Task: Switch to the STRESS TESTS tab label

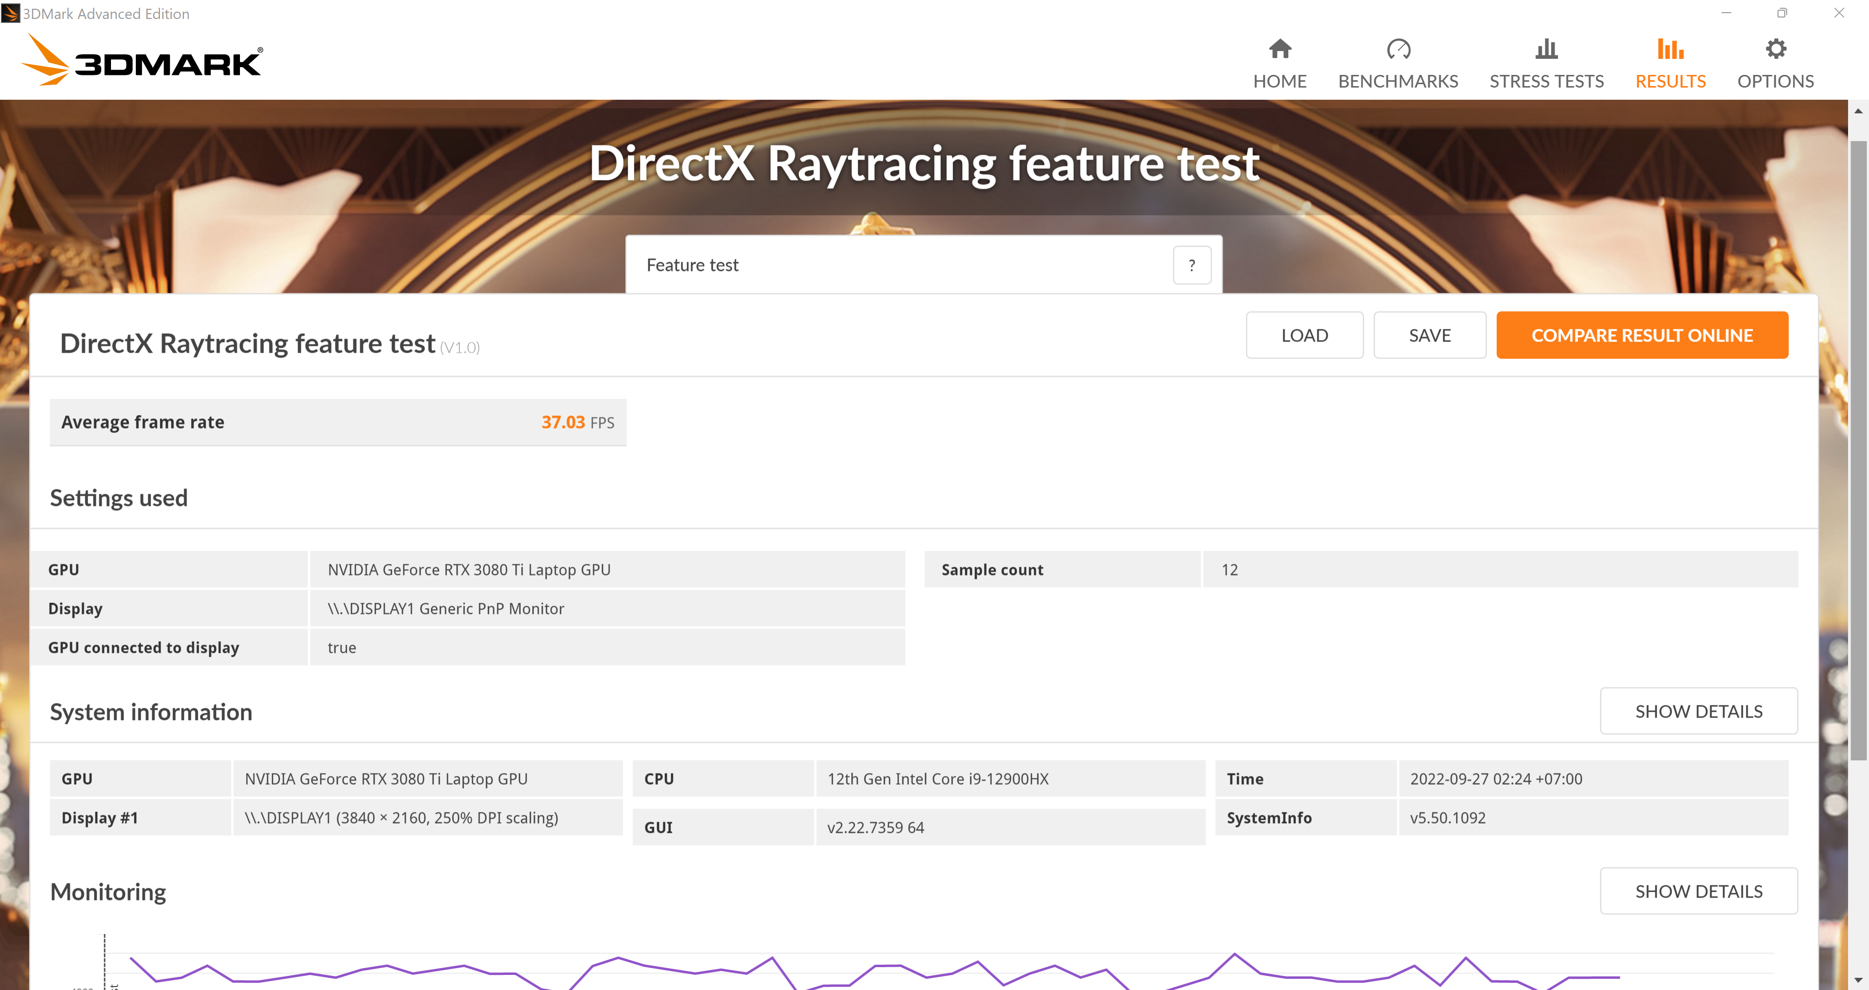Action: tap(1546, 81)
